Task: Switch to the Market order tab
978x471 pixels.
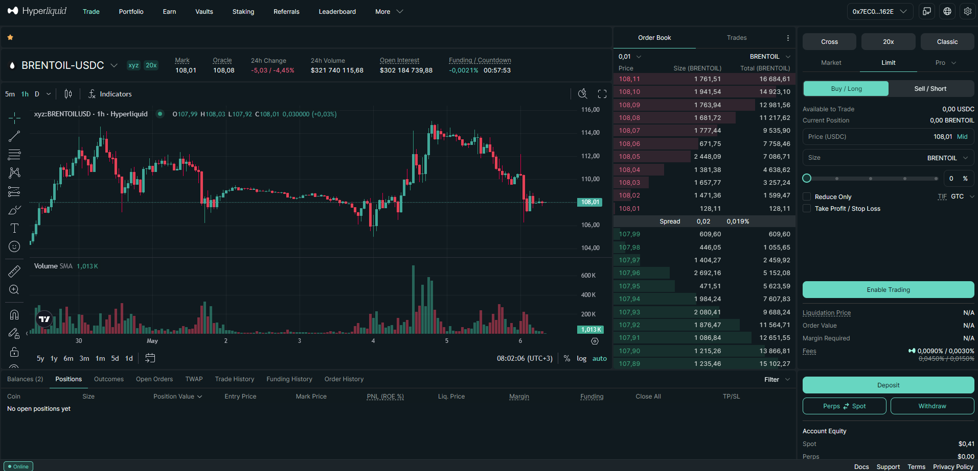Action: 831,63
